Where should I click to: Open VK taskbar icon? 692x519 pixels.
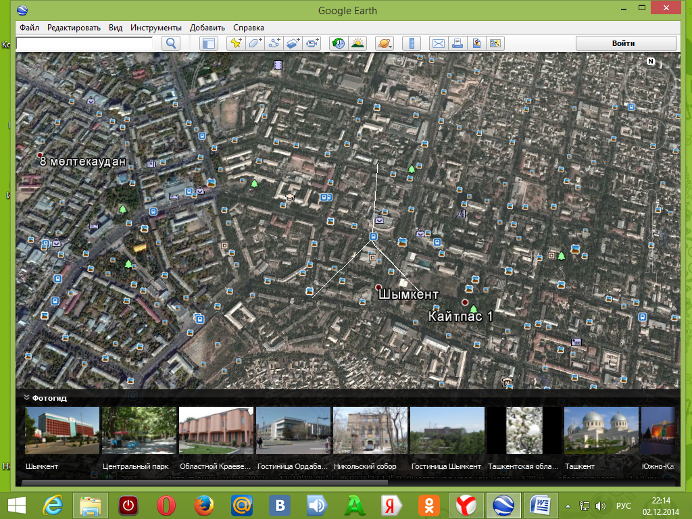coord(280,505)
